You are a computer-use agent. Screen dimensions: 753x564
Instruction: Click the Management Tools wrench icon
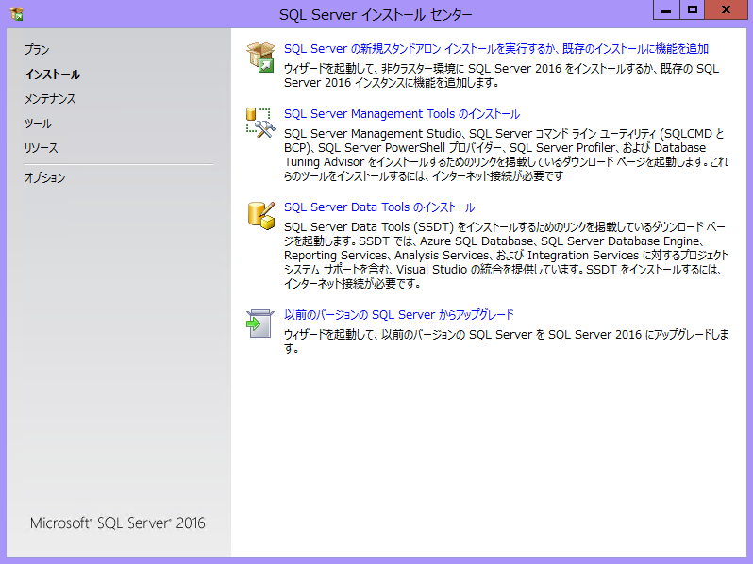259,121
